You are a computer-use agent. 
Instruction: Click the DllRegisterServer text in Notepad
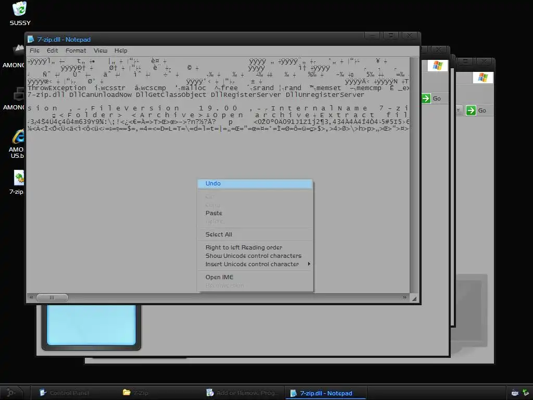246,95
